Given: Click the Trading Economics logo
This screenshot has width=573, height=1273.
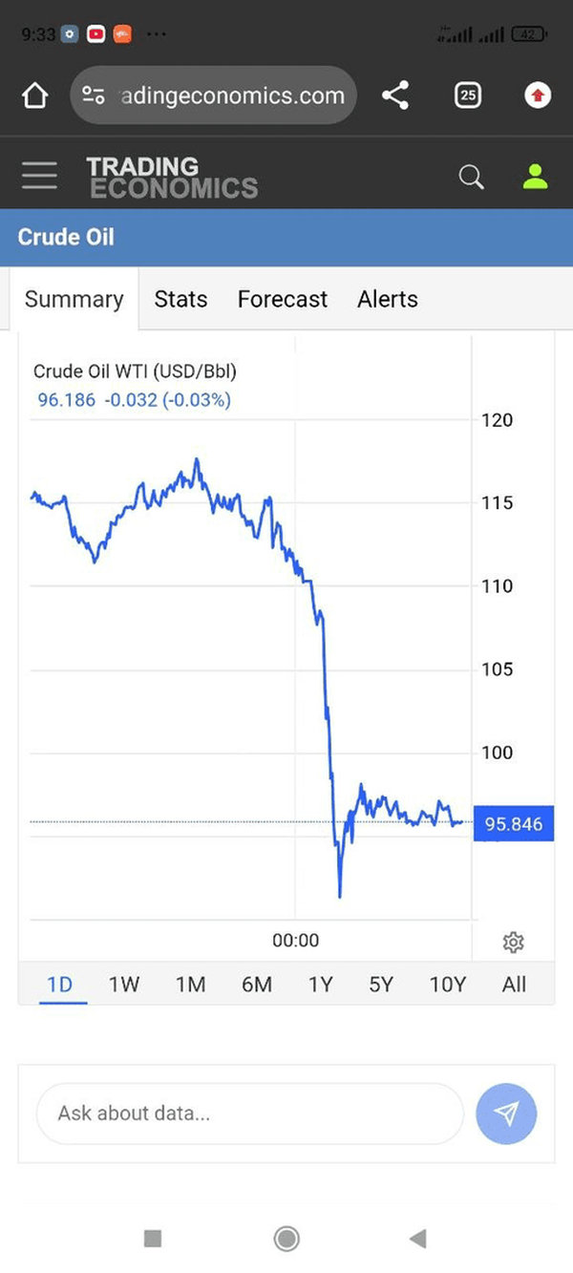Looking at the screenshot, I should 172,178.
